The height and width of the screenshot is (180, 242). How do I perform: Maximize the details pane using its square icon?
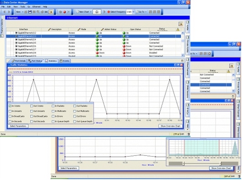tap(182, 61)
